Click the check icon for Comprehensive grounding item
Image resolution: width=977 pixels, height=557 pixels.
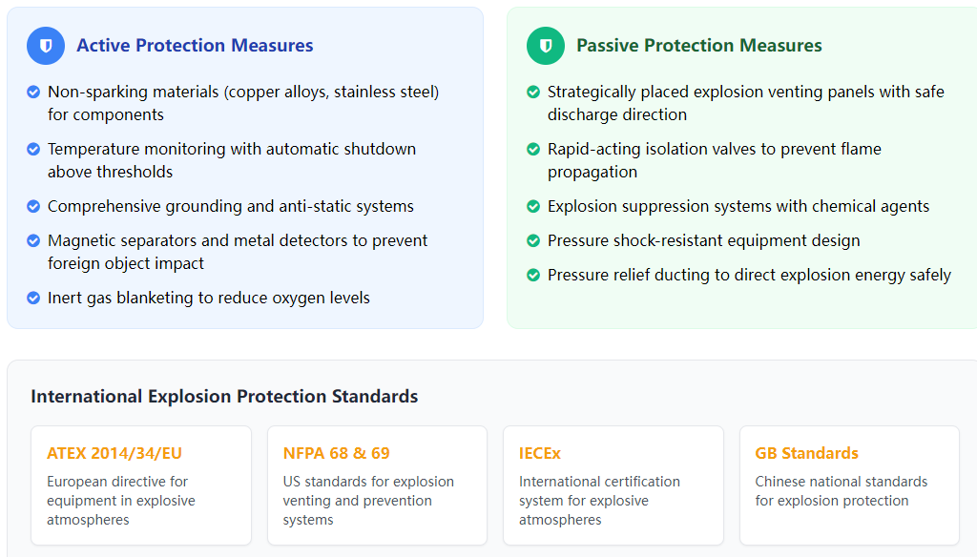point(33,206)
